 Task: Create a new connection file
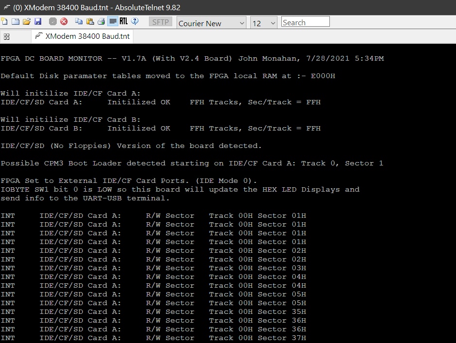pyautogui.click(x=4, y=21)
